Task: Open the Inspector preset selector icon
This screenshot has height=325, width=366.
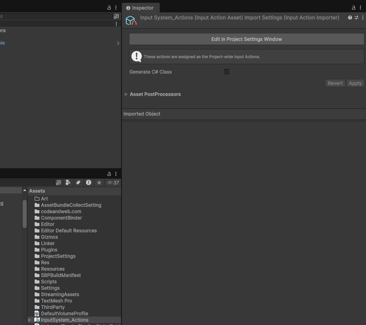Action: 356,18
